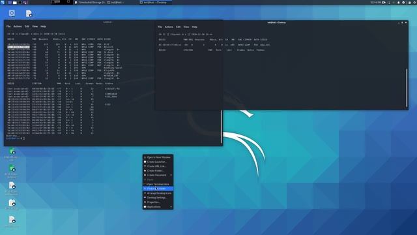This screenshot has width=417, height=235.
Task: Switch to the kali@kali: ~/Desktop taskbar button
Action: click(155, 3)
